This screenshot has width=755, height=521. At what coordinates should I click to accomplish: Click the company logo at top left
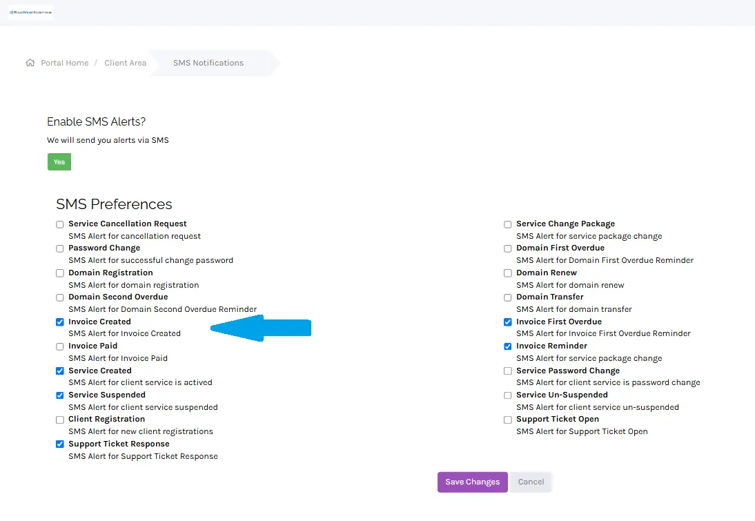pyautogui.click(x=30, y=12)
